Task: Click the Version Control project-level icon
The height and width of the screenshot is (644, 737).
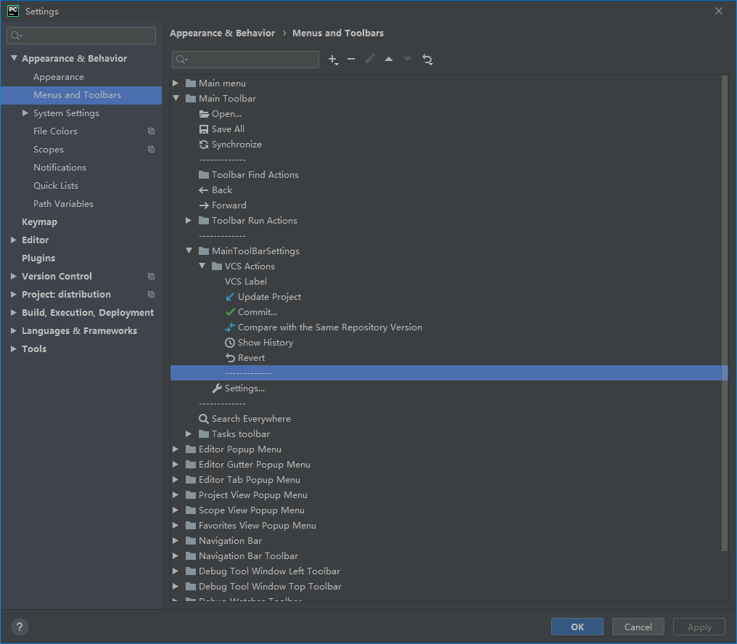Action: 152,276
